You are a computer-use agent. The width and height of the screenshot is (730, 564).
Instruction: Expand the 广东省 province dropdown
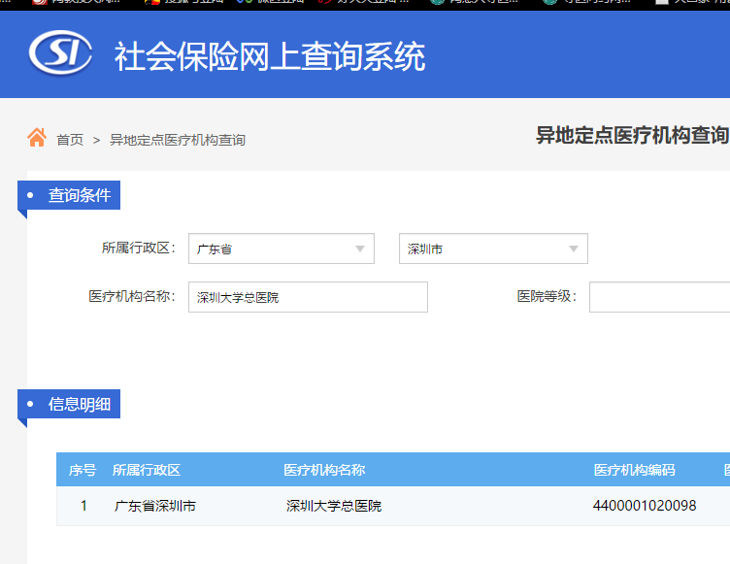282,249
